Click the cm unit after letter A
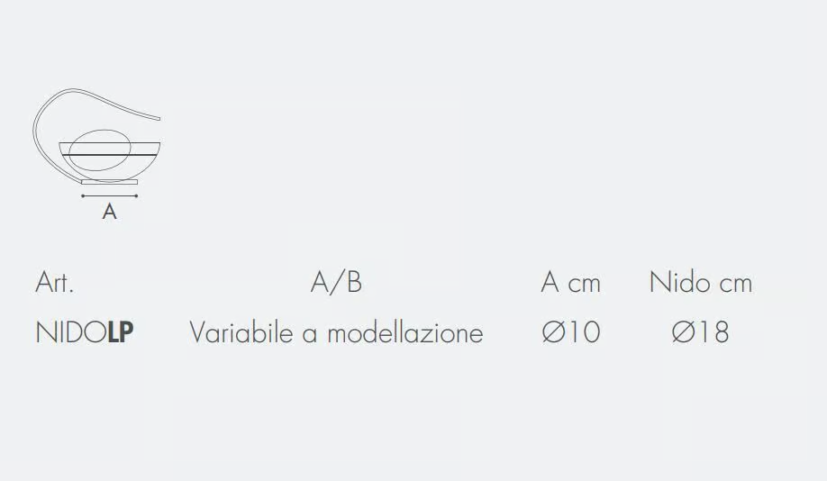827x481 pixels. (585, 285)
